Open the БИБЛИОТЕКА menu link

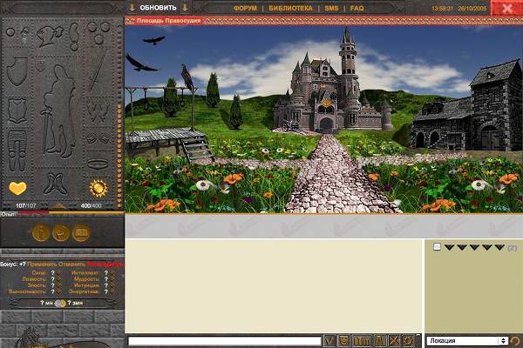(290, 8)
